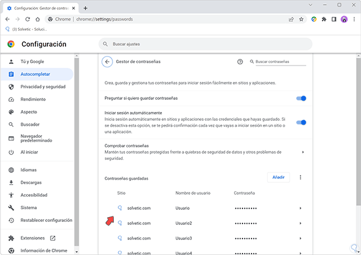The width and height of the screenshot is (361, 255).
Task: Click the three-dot menu next to Añadir
Action: click(300, 177)
